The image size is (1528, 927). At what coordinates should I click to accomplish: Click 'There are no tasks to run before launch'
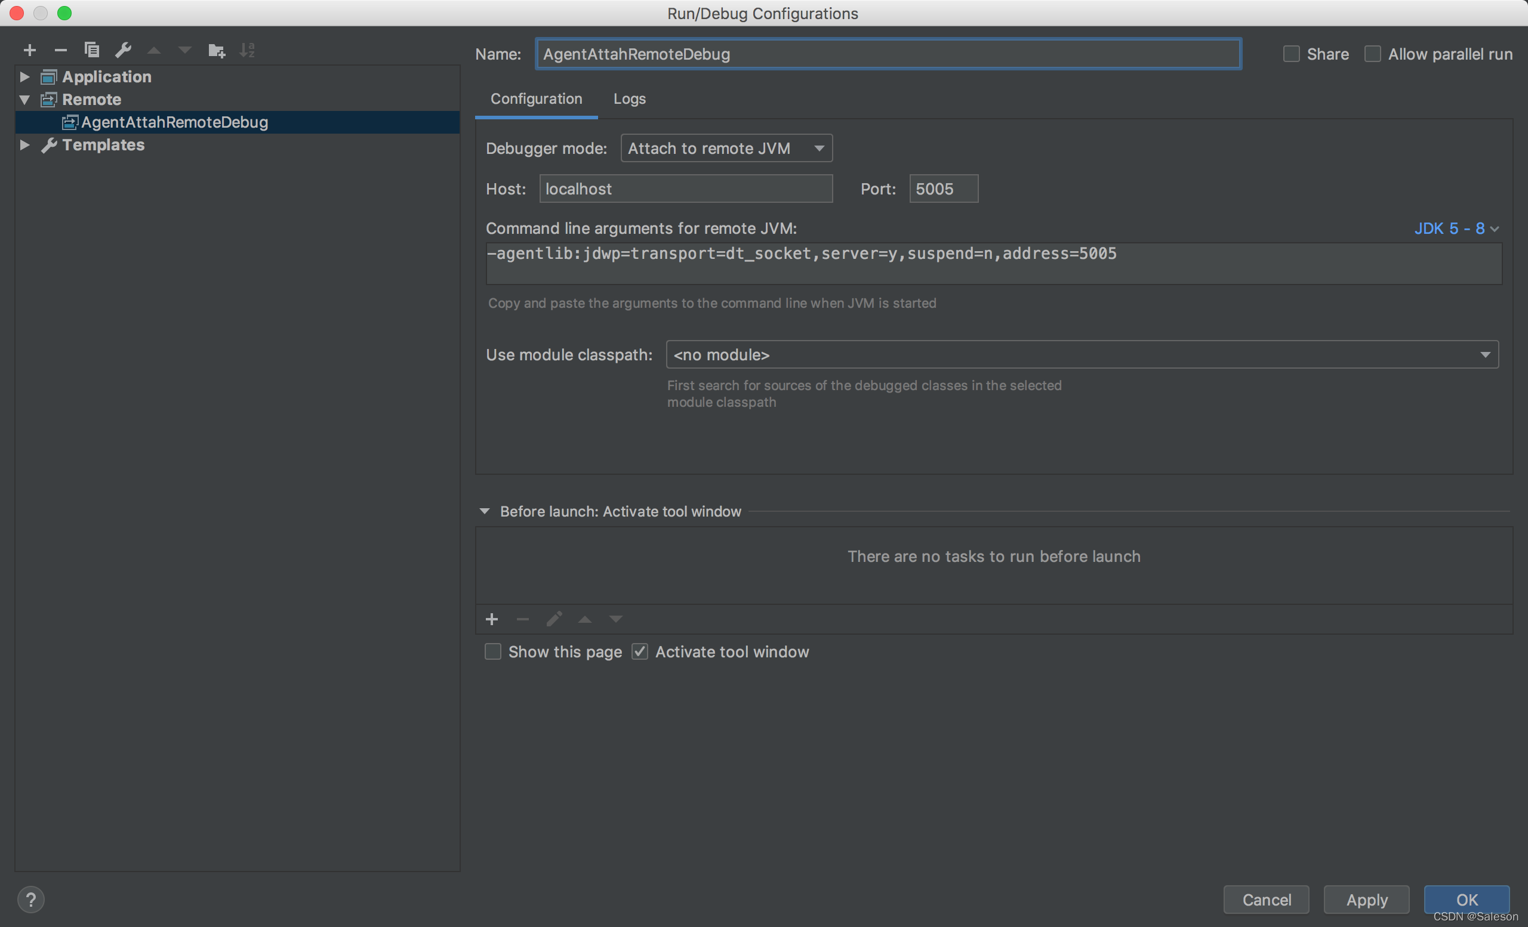pyautogui.click(x=994, y=557)
